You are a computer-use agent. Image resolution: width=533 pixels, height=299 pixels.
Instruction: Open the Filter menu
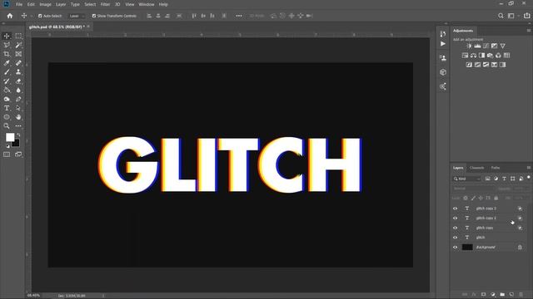(x=105, y=4)
